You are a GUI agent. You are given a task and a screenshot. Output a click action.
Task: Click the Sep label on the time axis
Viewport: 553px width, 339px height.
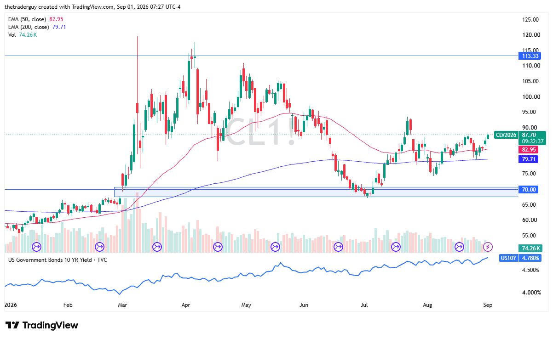pyautogui.click(x=488, y=305)
